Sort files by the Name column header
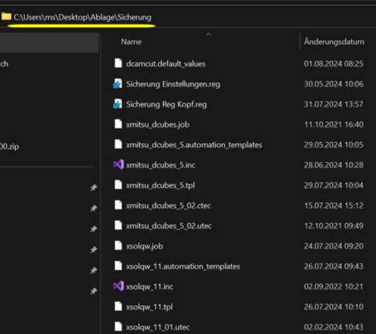This screenshot has width=376, height=334. click(x=131, y=42)
